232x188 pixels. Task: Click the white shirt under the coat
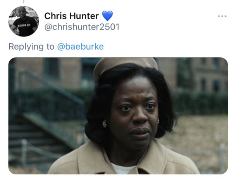coord(123,169)
